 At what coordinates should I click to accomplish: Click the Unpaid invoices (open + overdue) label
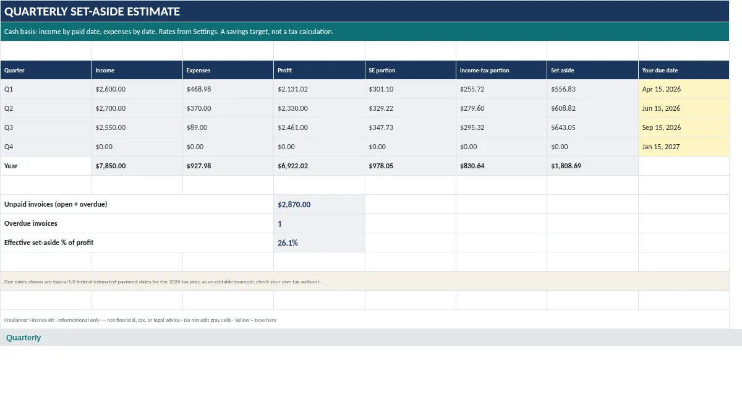tap(137, 204)
